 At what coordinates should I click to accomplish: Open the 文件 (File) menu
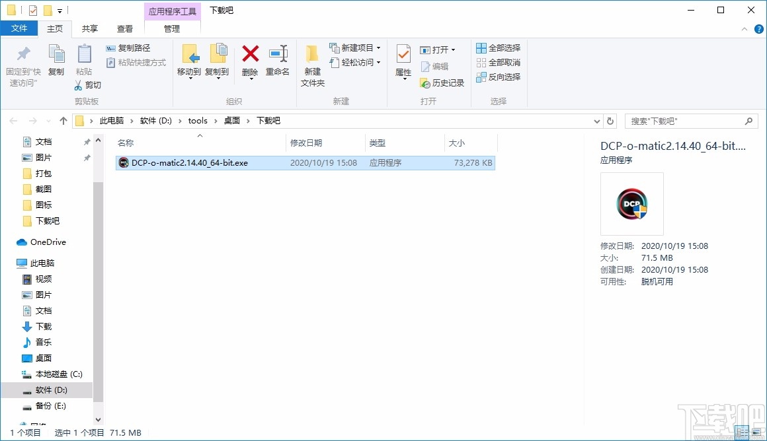coord(19,28)
